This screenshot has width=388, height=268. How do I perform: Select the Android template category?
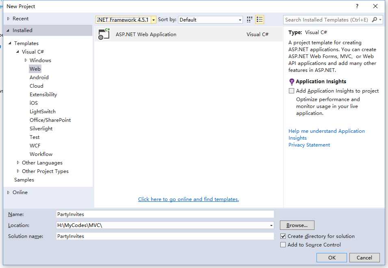[39, 78]
